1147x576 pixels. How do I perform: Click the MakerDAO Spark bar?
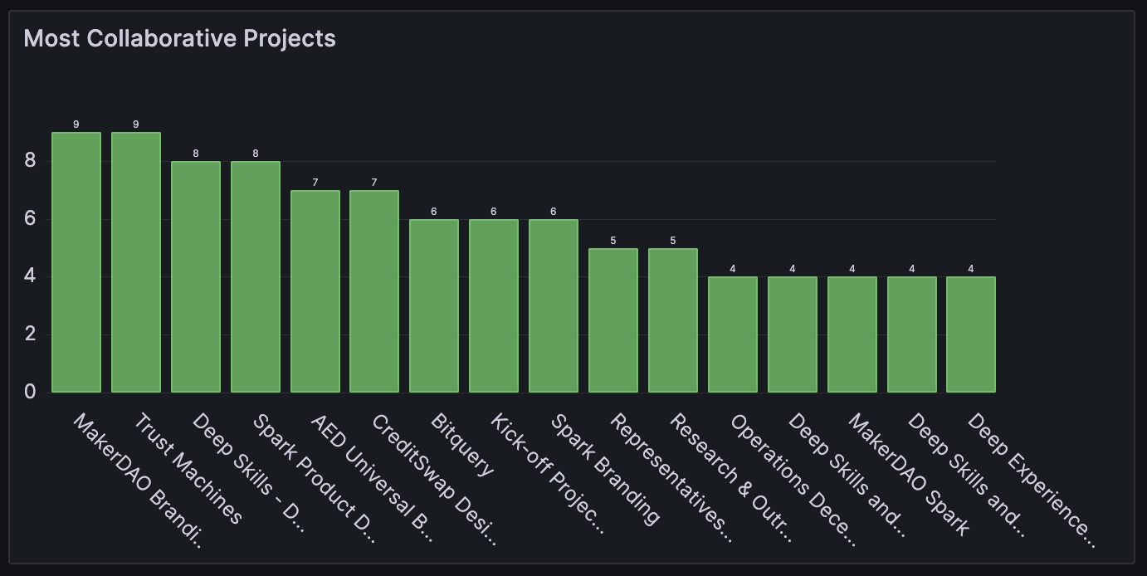tap(852, 334)
